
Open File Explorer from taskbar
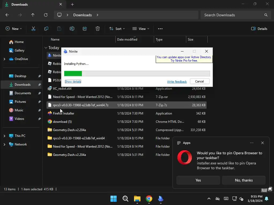[x=137, y=199]
